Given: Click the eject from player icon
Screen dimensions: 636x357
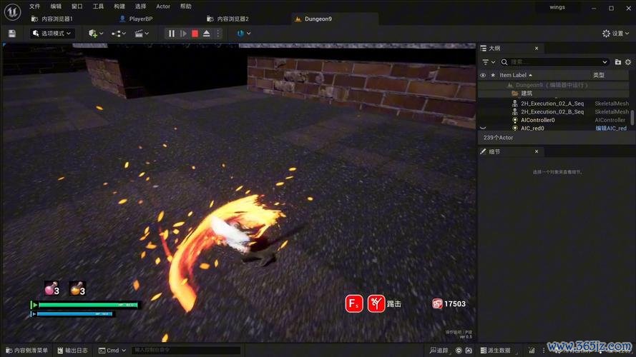Looking at the screenshot, I should 207,34.
